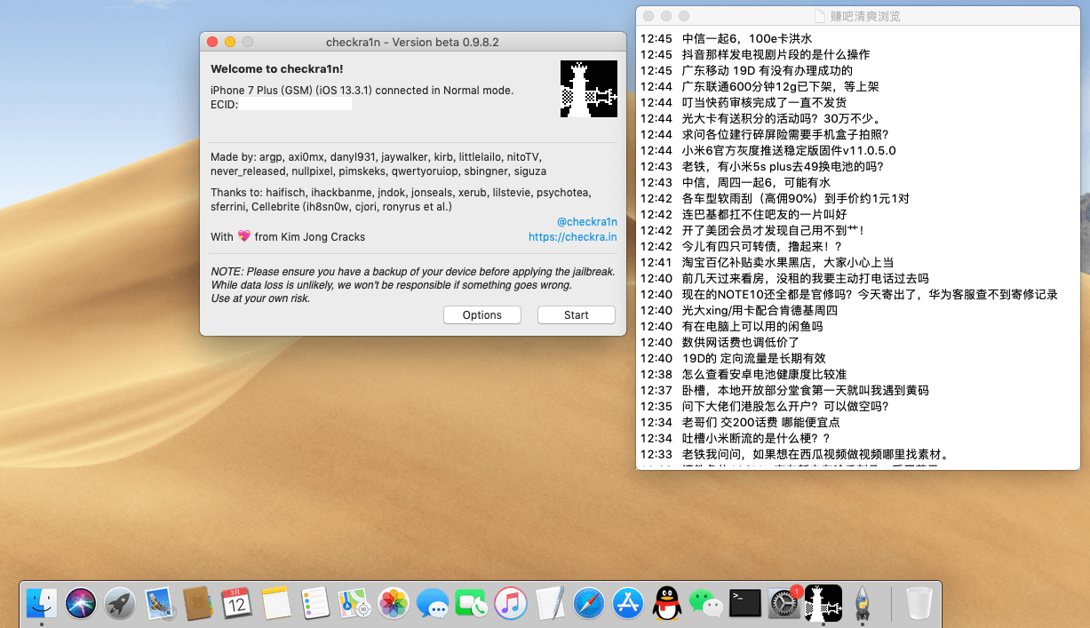Select line '连巴基都扛不住吧友的一片叫好'
The height and width of the screenshot is (628, 1090).
(x=764, y=215)
